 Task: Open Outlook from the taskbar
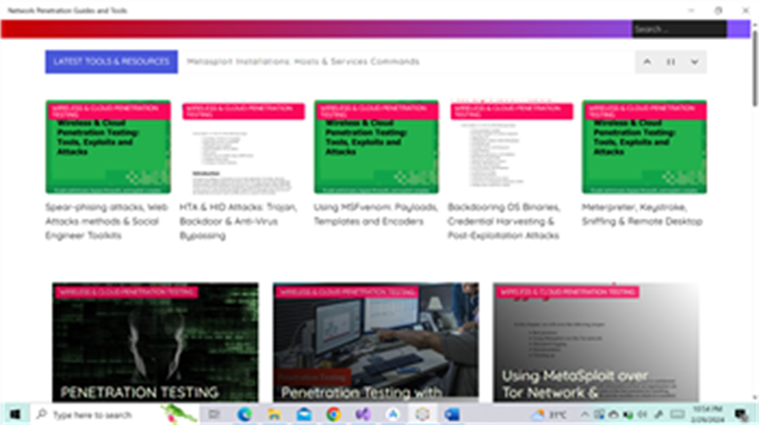(x=451, y=414)
